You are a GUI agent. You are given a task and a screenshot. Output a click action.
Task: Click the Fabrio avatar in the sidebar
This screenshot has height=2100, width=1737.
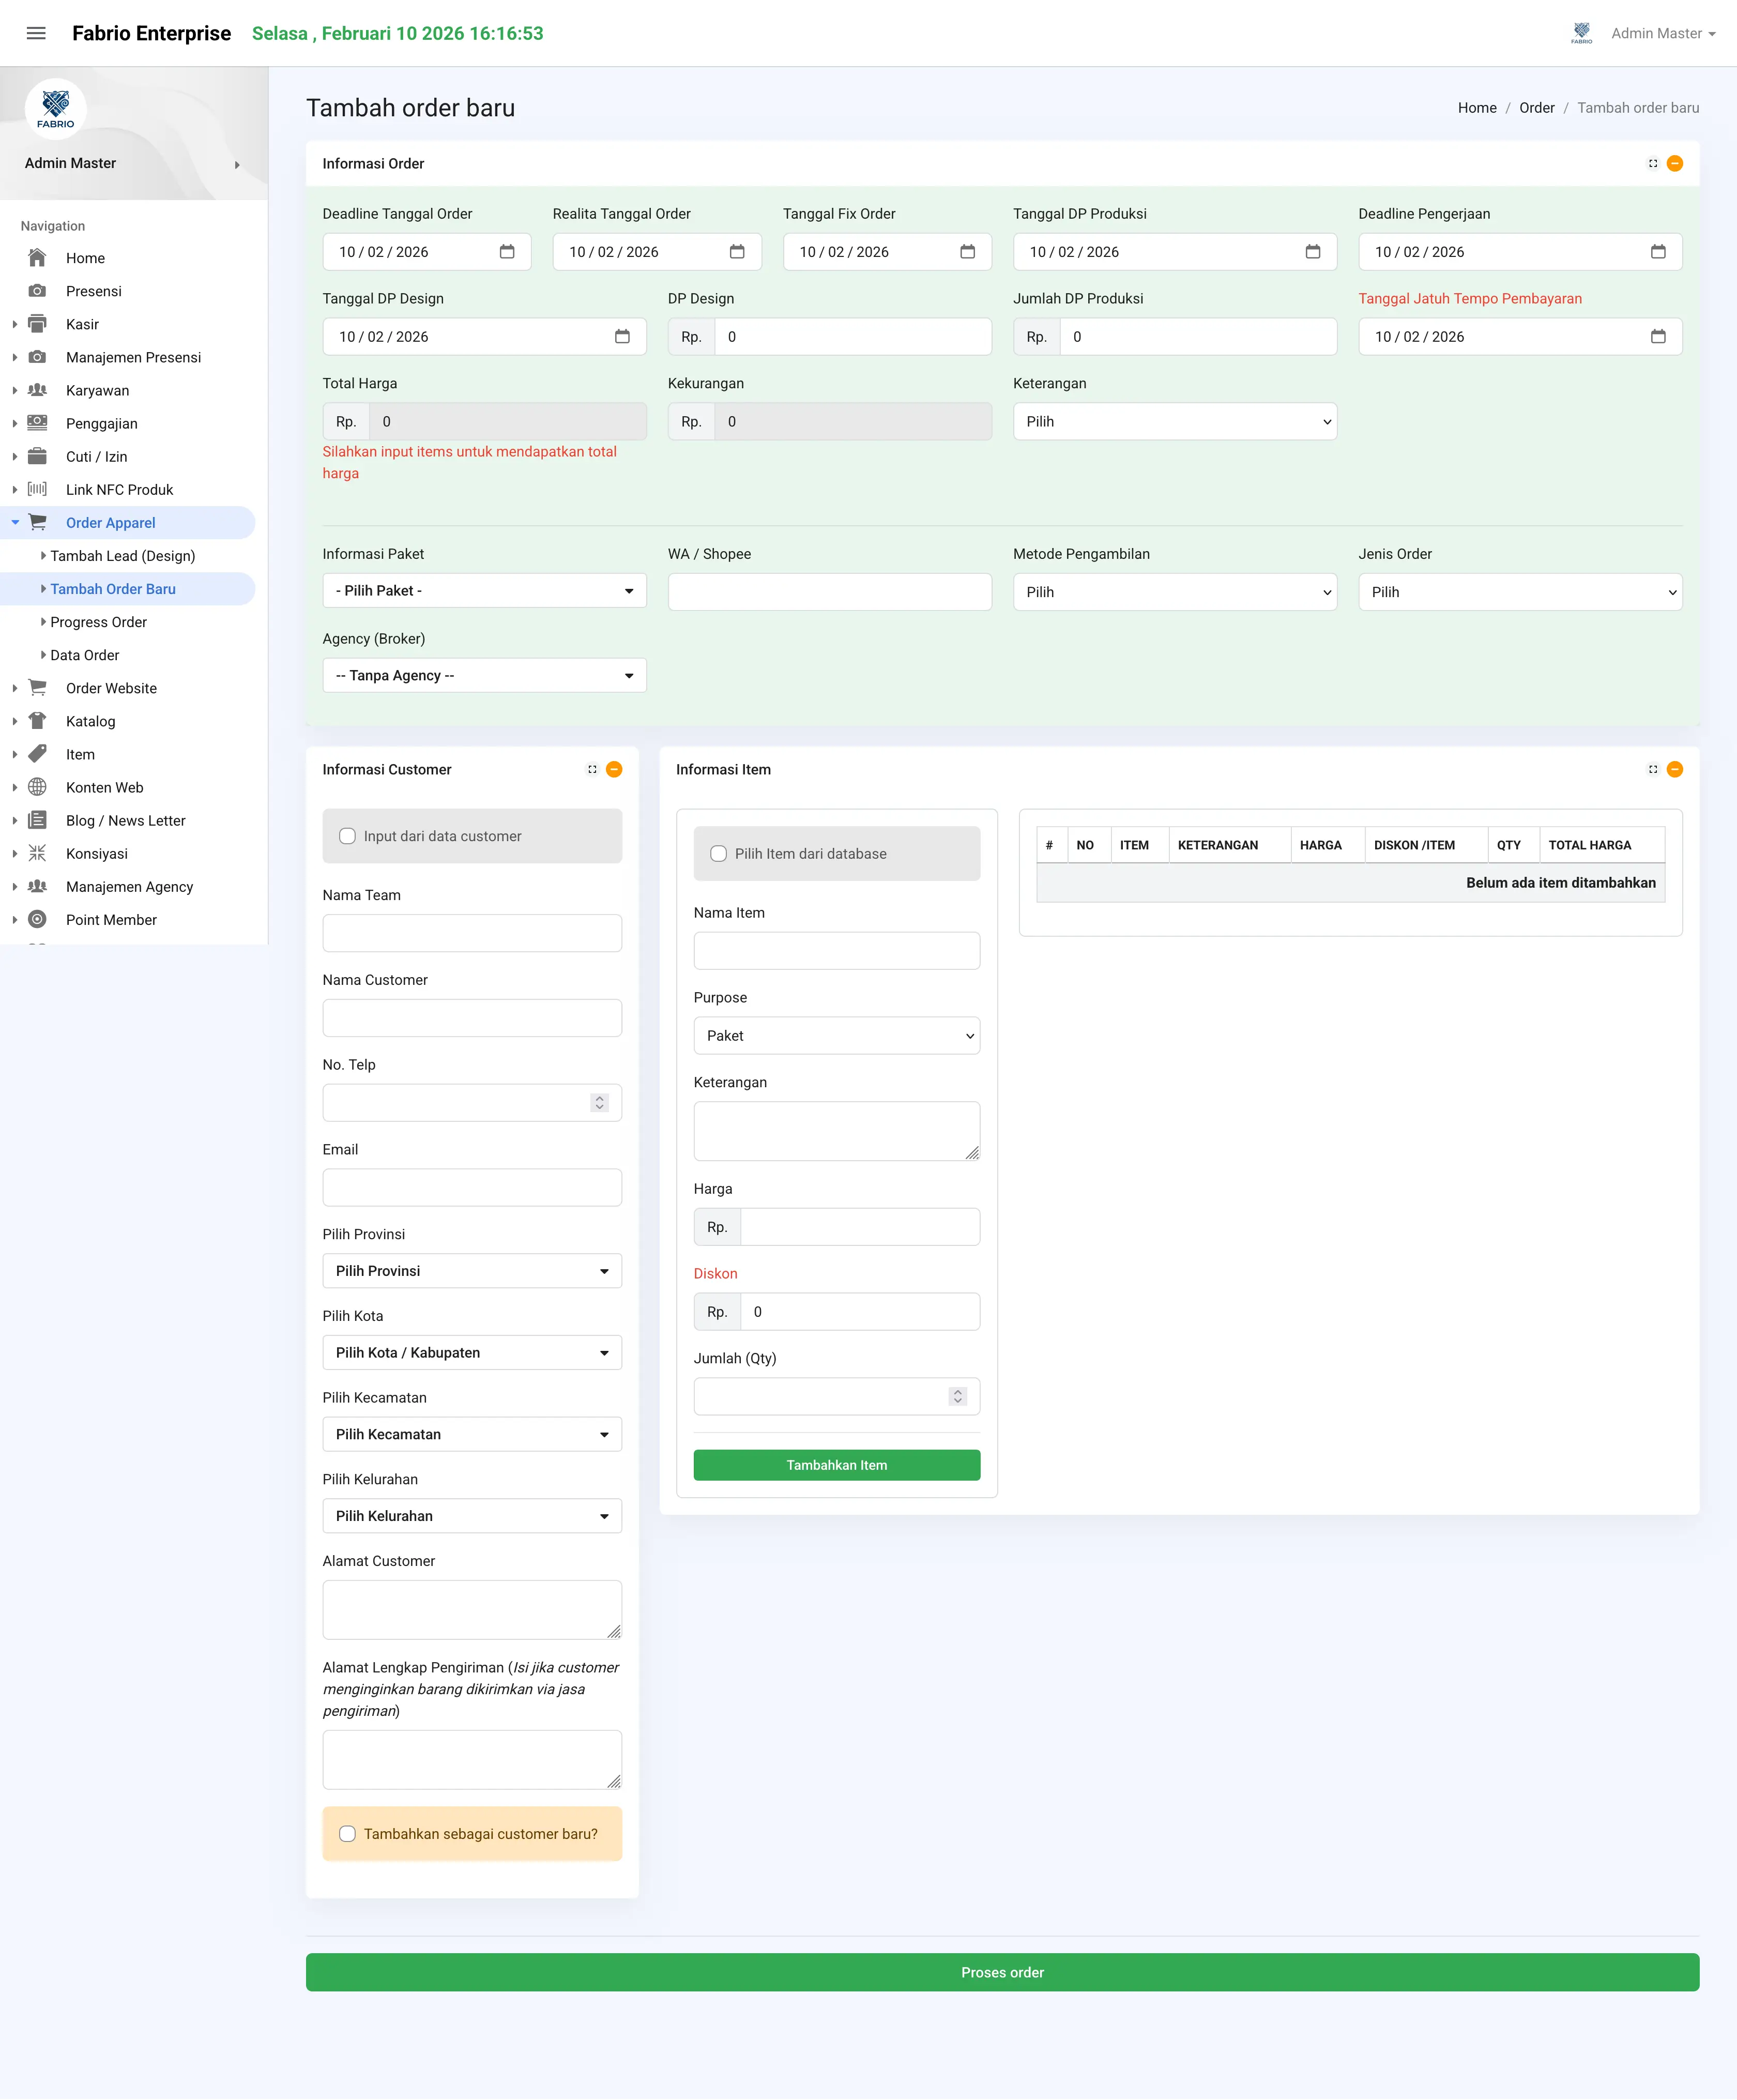[56, 108]
